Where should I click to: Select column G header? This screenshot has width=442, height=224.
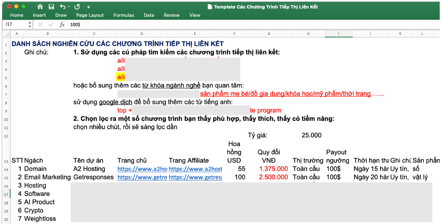[x=269, y=33]
